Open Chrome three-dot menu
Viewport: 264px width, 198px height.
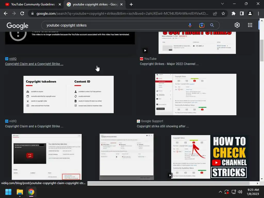pyautogui.click(x=258, y=13)
